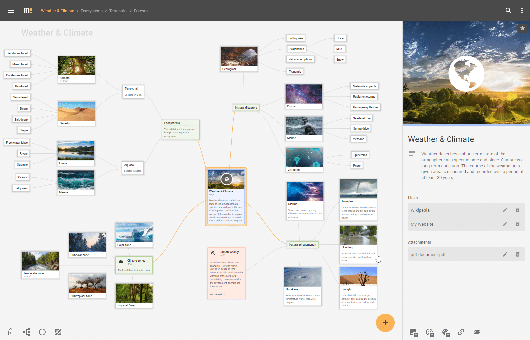Toggle the hide images icon
The height and width of the screenshot is (340, 530).
58,332
